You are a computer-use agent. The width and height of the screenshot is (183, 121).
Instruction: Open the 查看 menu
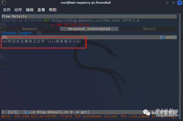(x=41, y=10)
